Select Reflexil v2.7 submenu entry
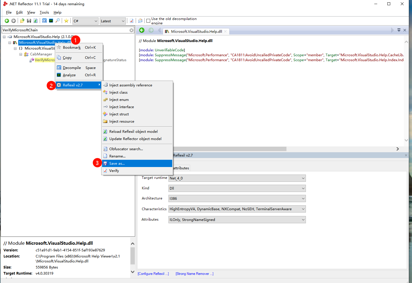 (79, 85)
